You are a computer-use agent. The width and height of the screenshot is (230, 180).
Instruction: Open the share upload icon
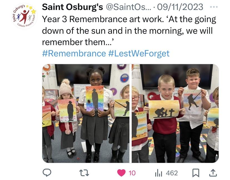(213, 173)
